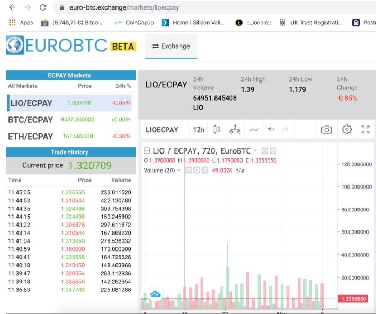Click the ECPAY Markets header
376x314 pixels.
pyautogui.click(x=71, y=75)
